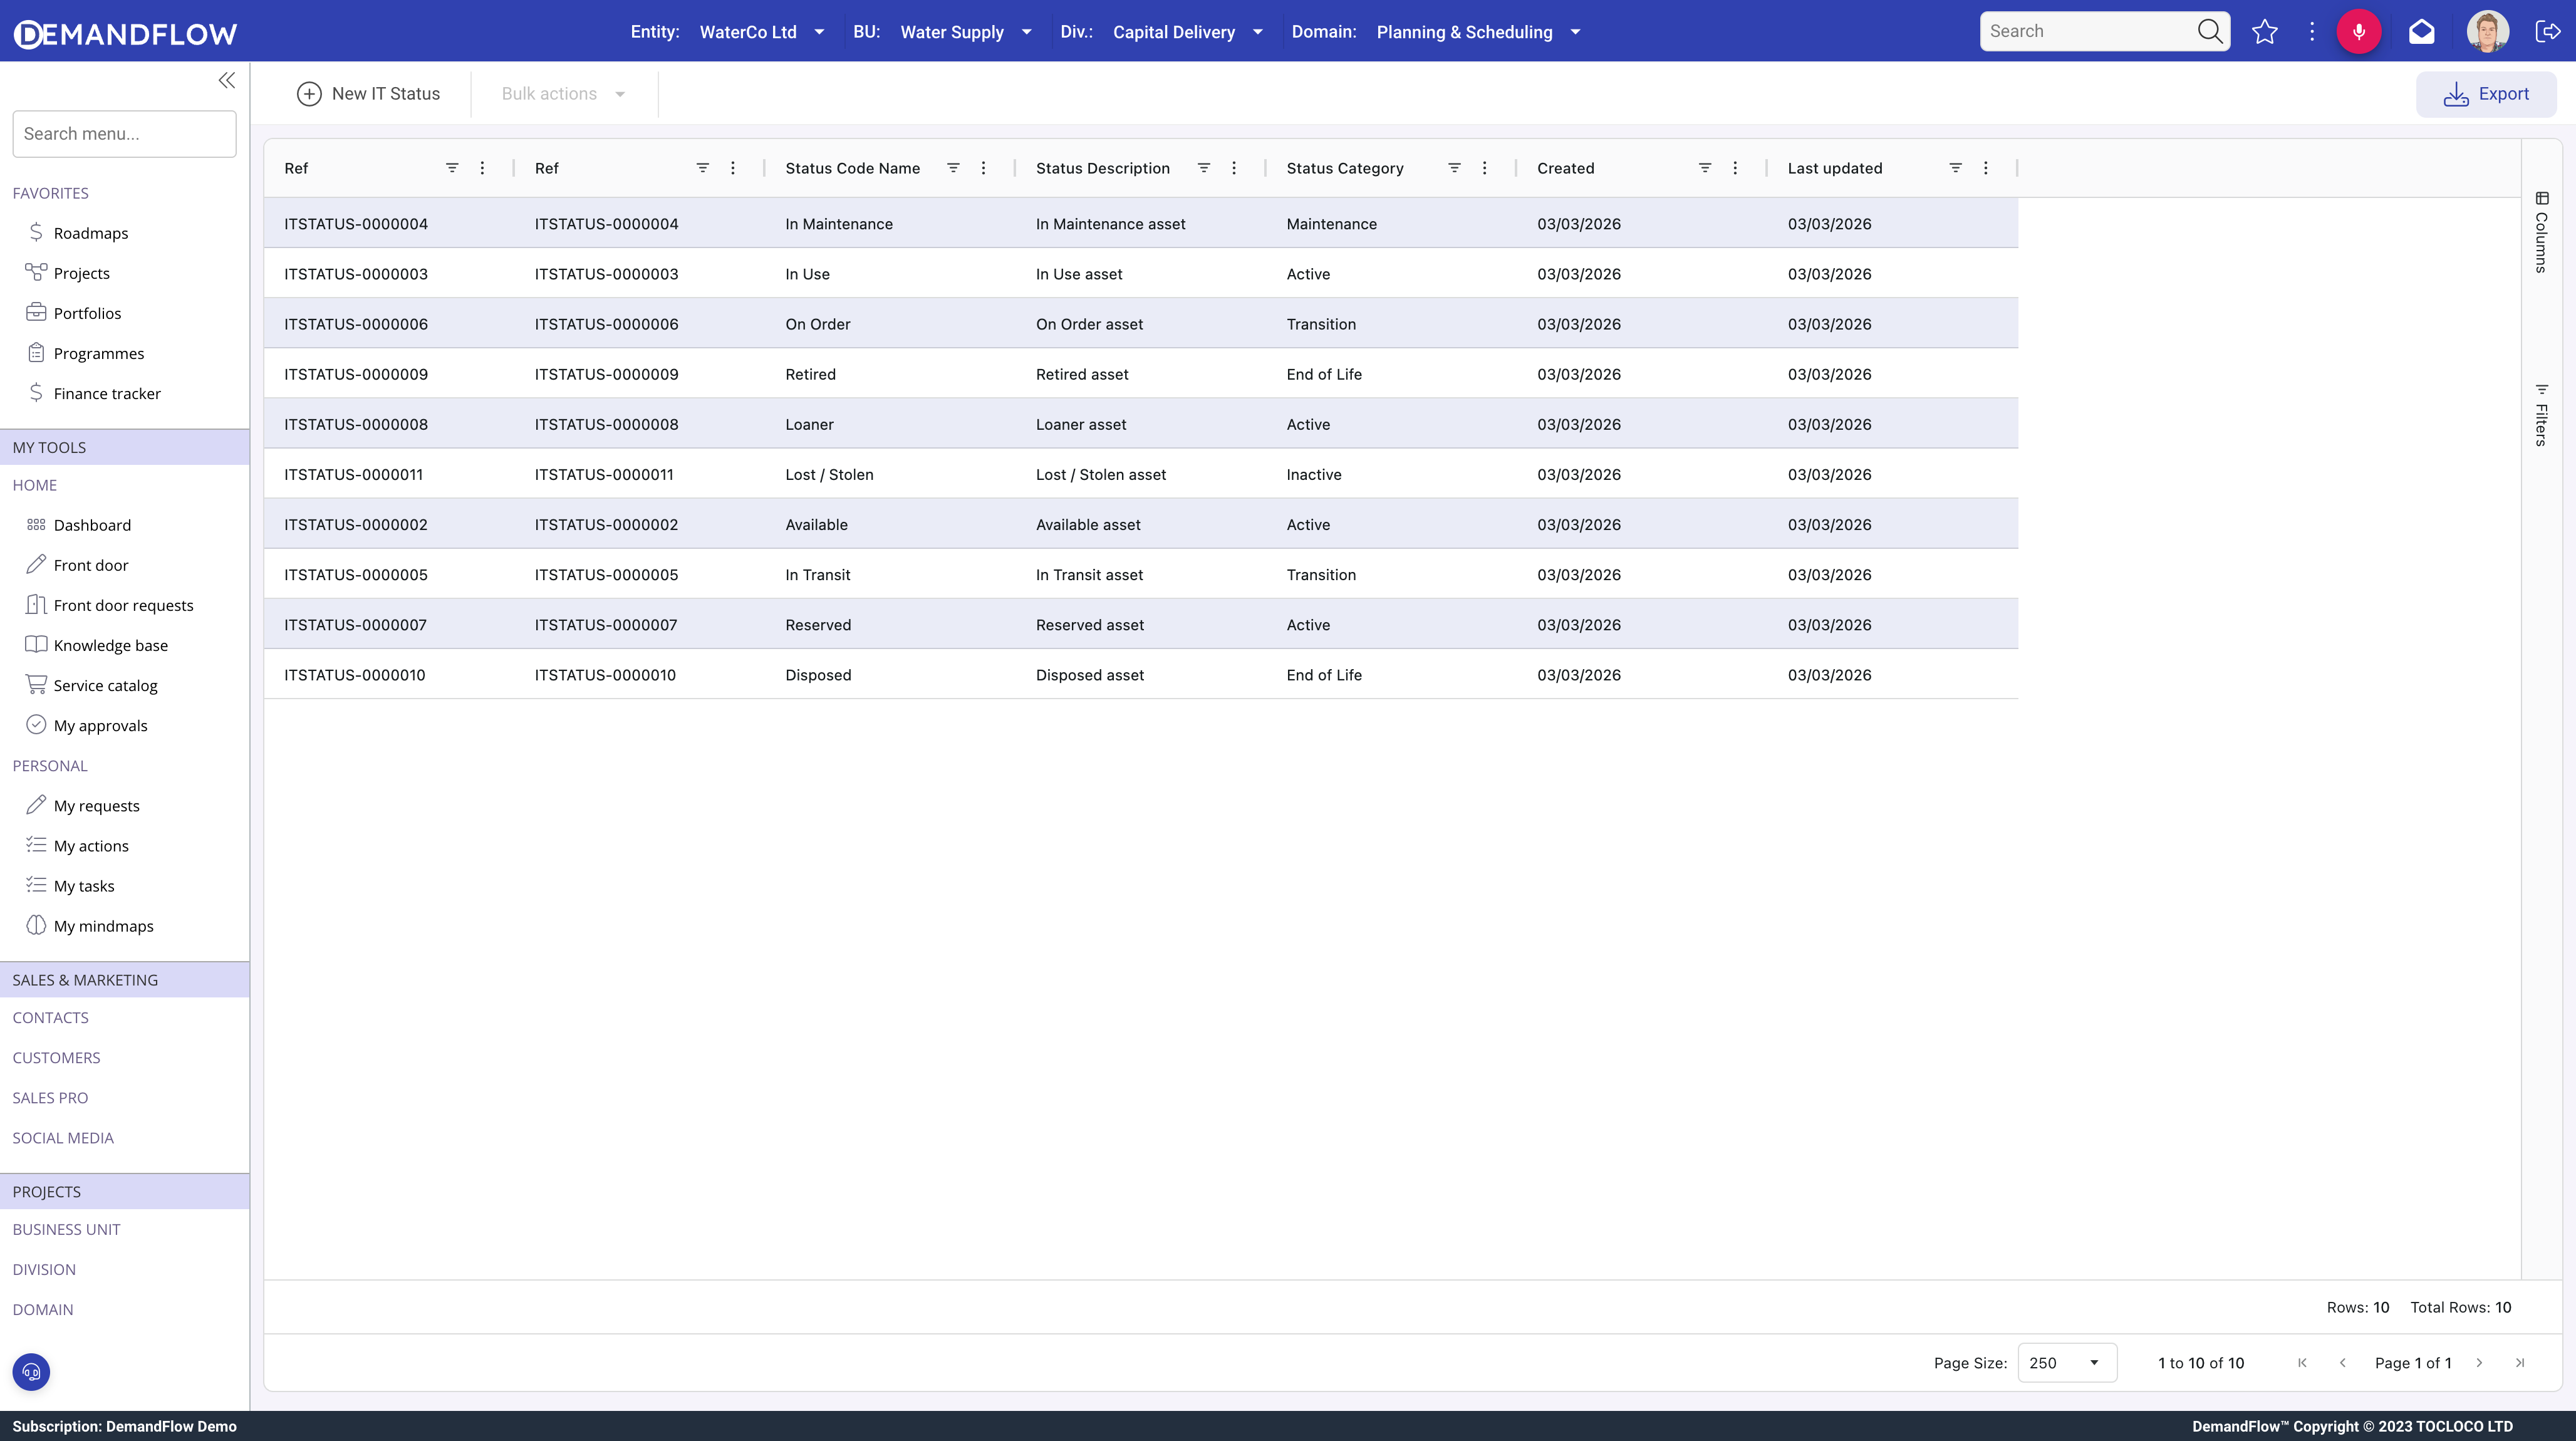
Task: Open the Knowledge base from the sidebar
Action: [x=110, y=645]
